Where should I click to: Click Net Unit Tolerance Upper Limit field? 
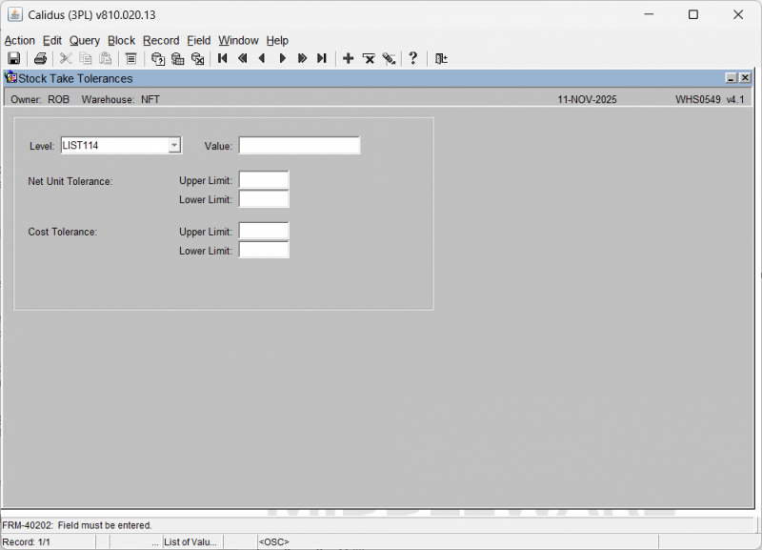263,180
